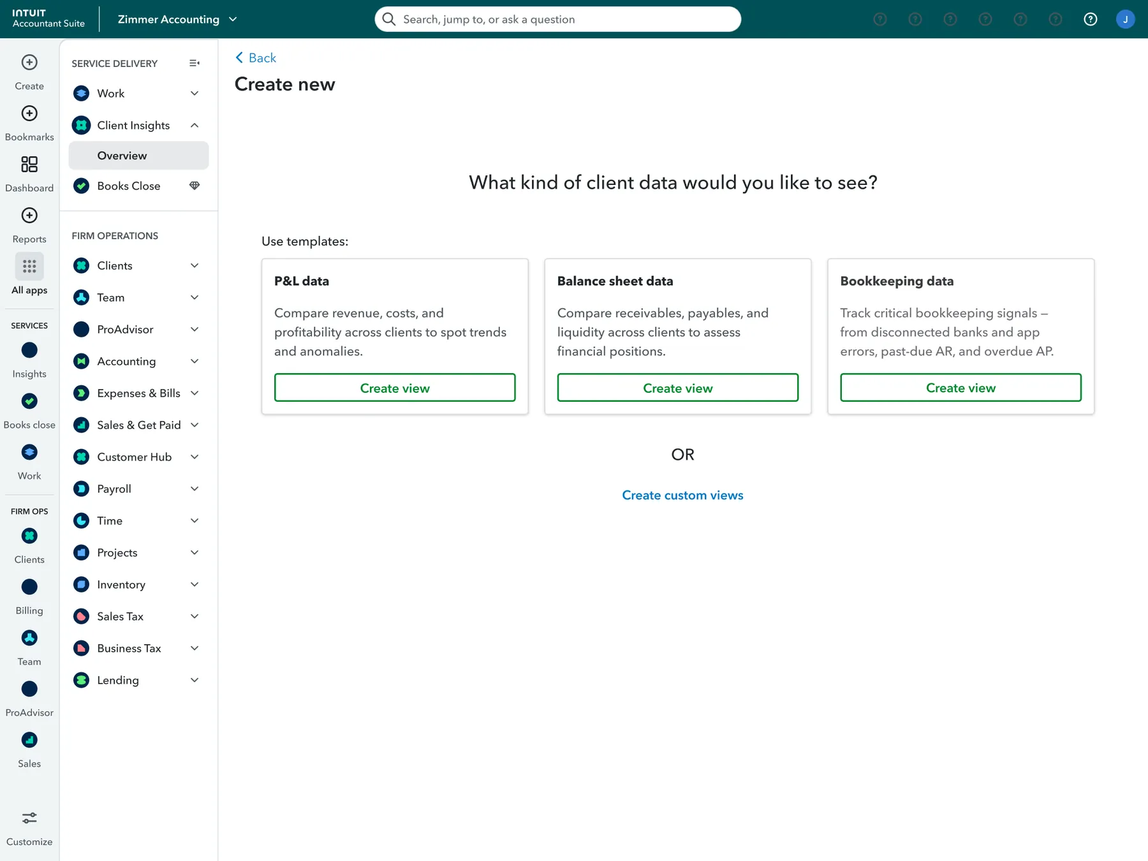Open Bookmarks in the left rail
Image resolution: width=1148 pixels, height=861 pixels.
coord(29,114)
